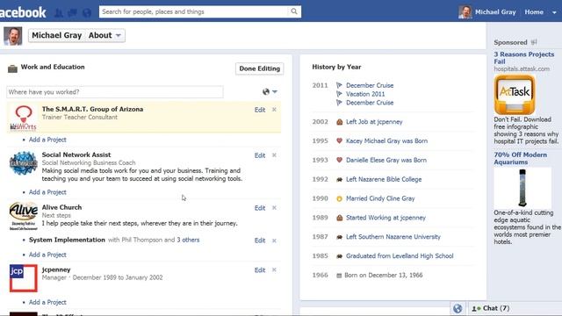Click the Michael Gray profile name button
Screen dimensions: 562x316
pyautogui.click(x=56, y=35)
